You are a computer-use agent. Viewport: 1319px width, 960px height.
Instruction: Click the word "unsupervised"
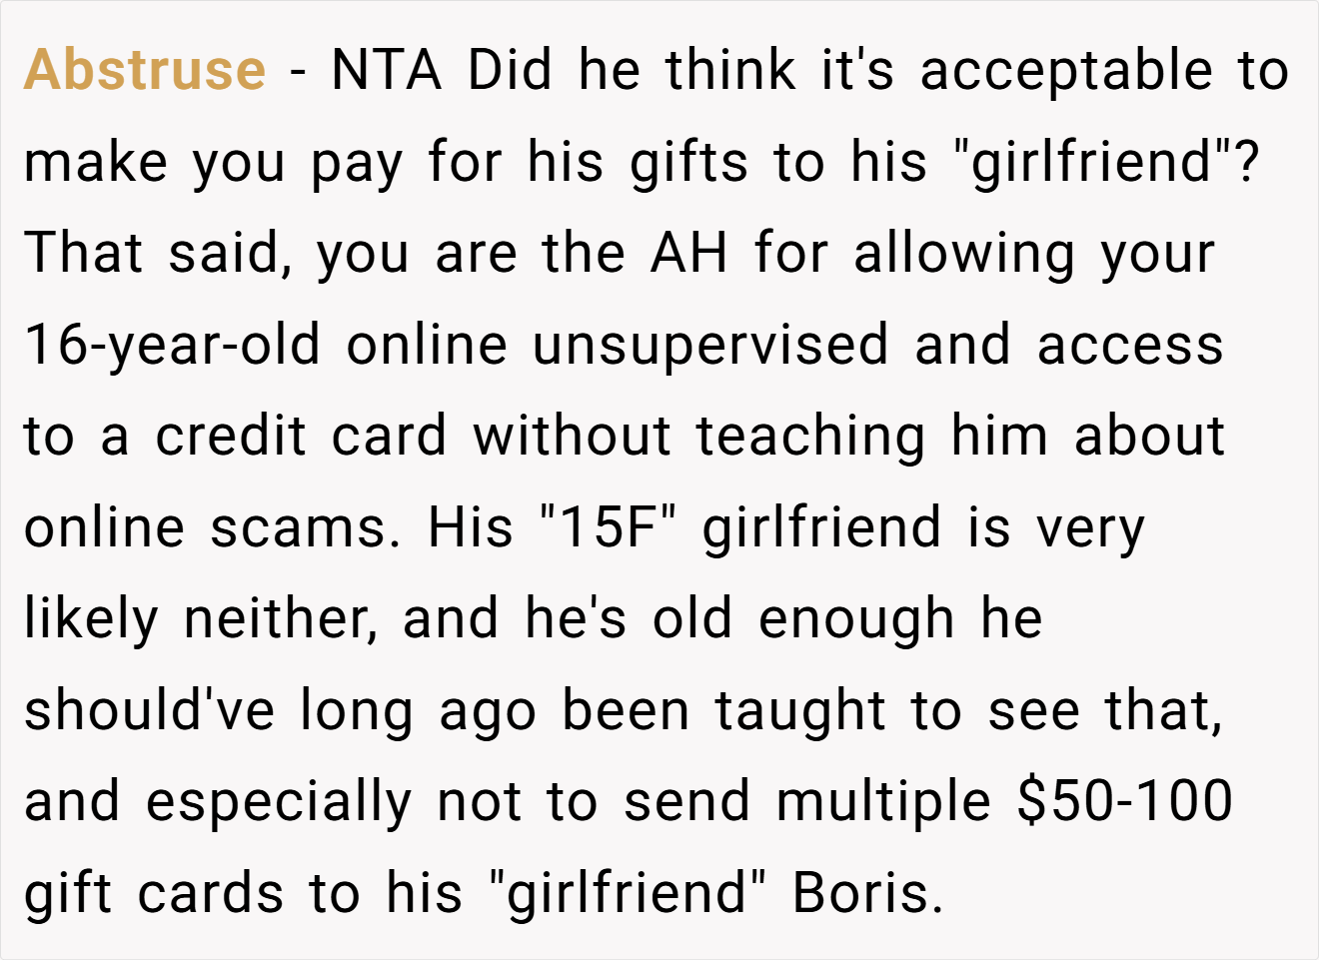click(x=710, y=346)
